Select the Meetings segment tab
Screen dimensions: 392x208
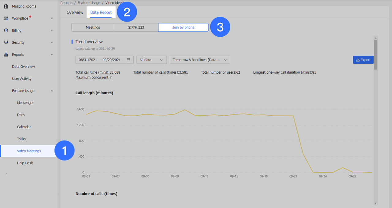click(93, 27)
